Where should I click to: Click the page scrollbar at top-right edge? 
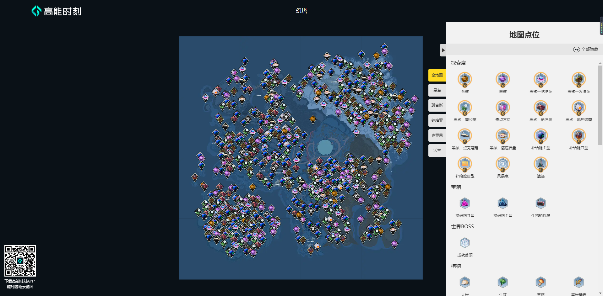(601, 26)
